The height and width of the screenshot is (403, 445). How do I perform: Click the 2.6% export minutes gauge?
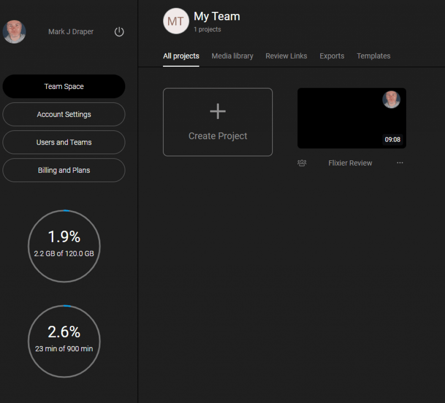pos(64,341)
